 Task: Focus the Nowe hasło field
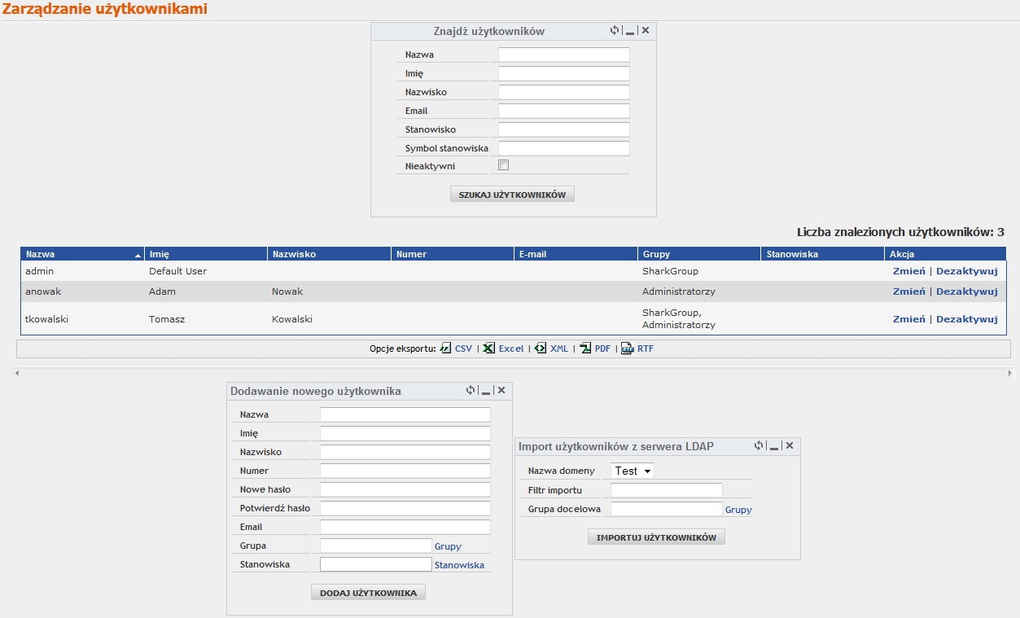tap(405, 489)
